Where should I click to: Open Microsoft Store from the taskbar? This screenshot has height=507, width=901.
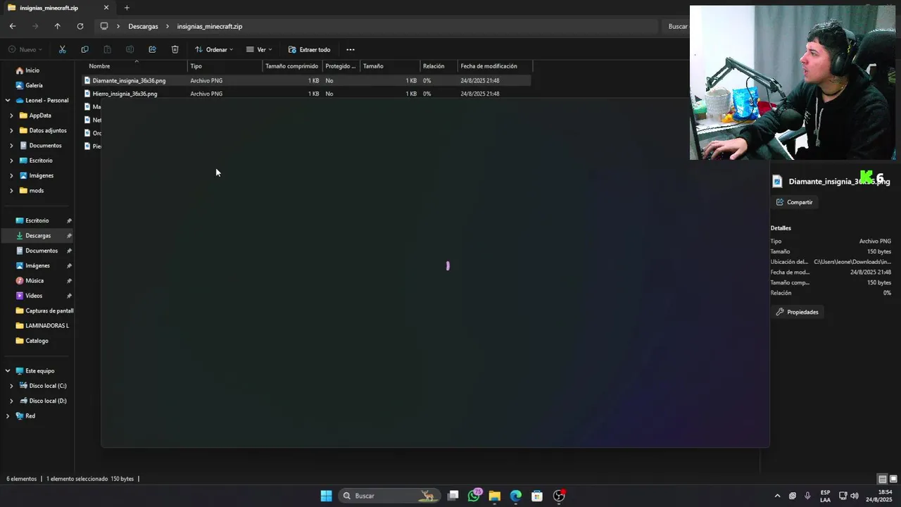tap(537, 496)
